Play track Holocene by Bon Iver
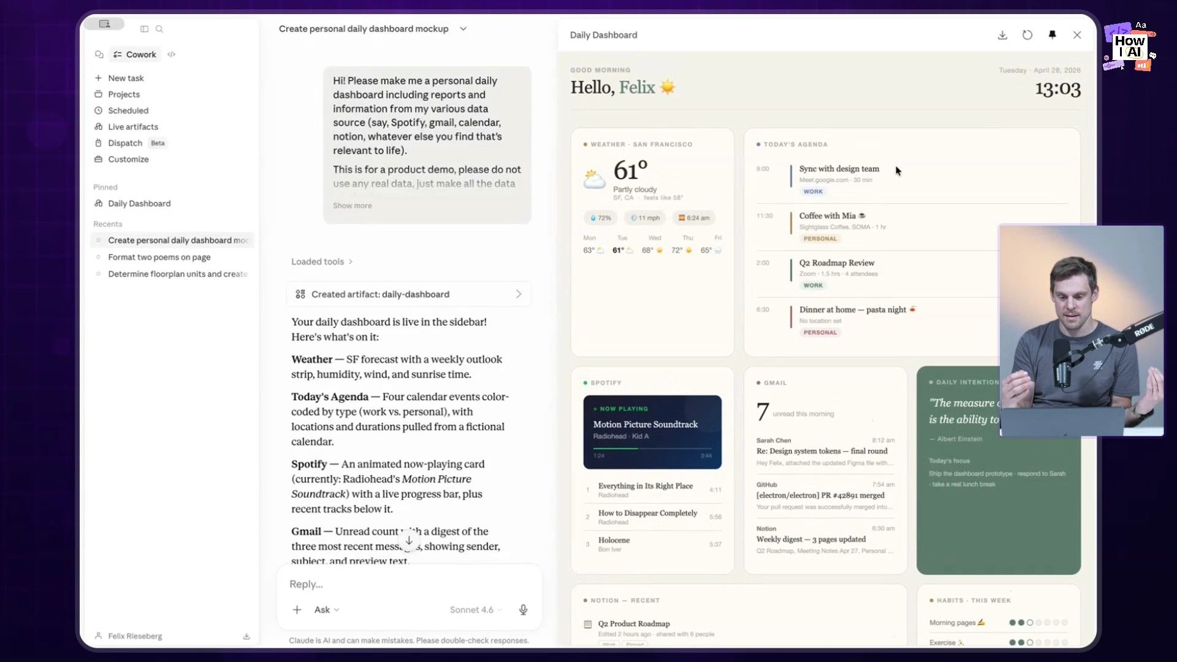The height and width of the screenshot is (662, 1177). click(x=652, y=544)
